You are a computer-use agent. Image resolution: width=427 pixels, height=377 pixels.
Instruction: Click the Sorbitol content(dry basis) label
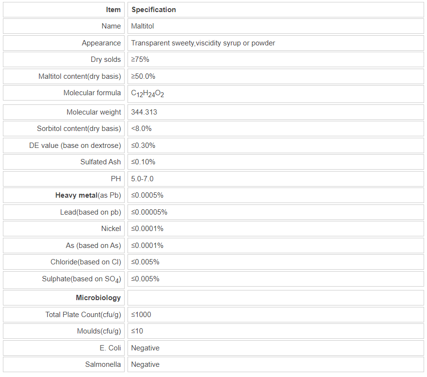pyautogui.click(x=79, y=129)
